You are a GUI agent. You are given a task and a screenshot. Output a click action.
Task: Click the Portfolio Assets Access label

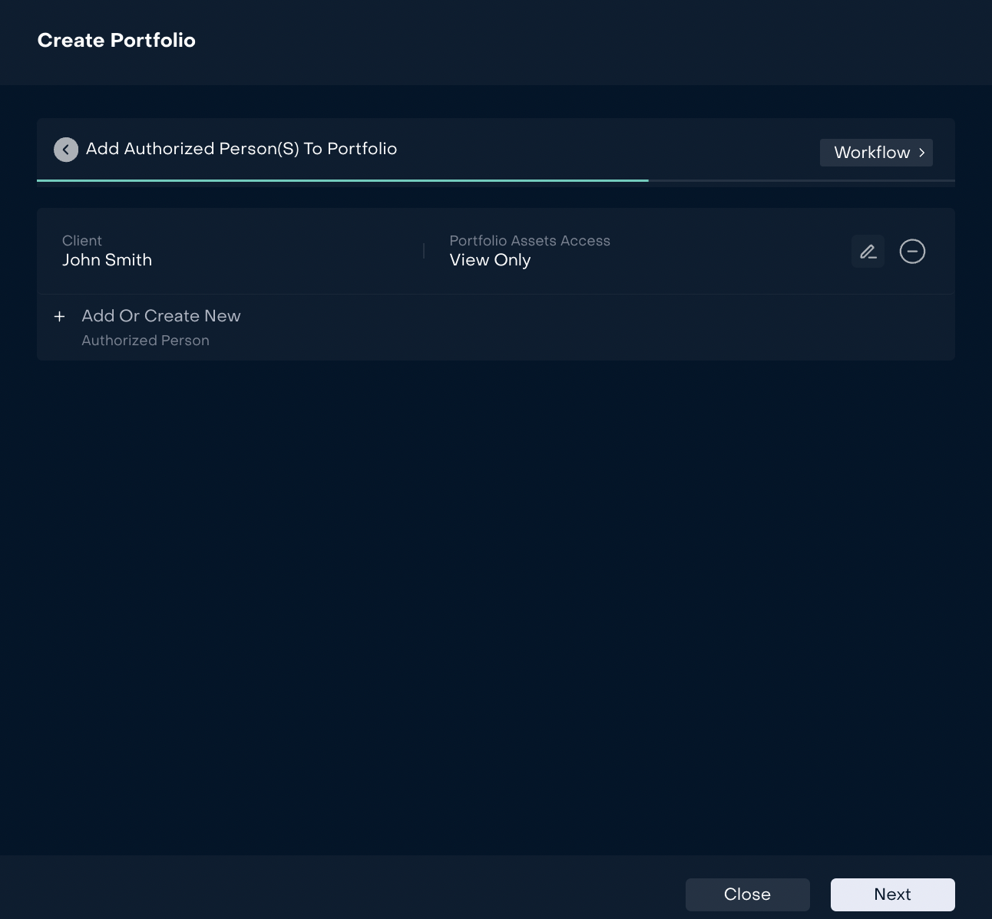tap(529, 241)
